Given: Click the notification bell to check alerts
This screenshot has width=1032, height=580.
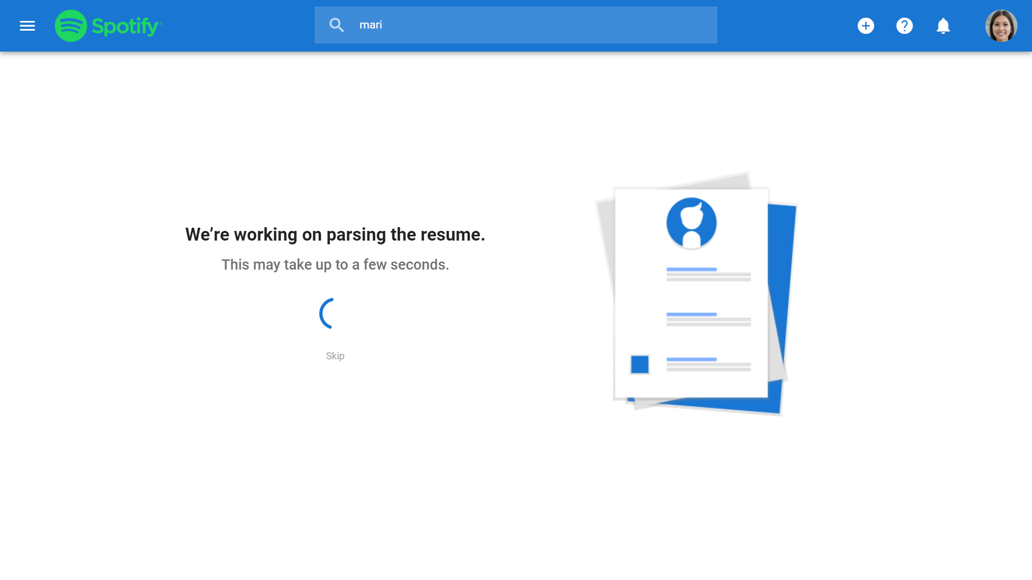Looking at the screenshot, I should [x=944, y=25].
